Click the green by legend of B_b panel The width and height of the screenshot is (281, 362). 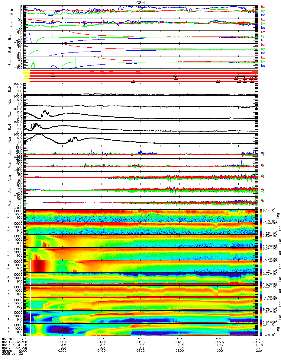coord(263,11)
